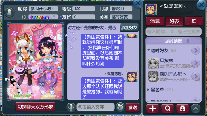The image size is (207, 116).
Task: Collapse the 临时好友 group triangle
Action: point(149,50)
